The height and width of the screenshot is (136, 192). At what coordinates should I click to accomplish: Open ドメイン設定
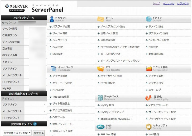(156, 26)
